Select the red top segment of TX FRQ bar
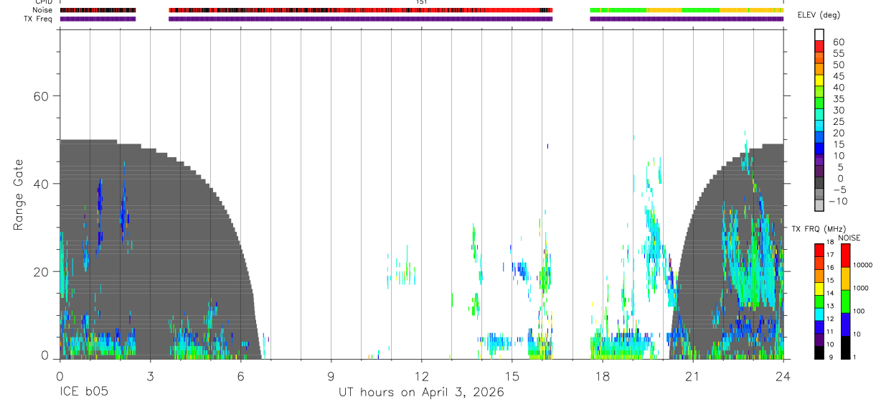The image size is (881, 407). (x=819, y=249)
